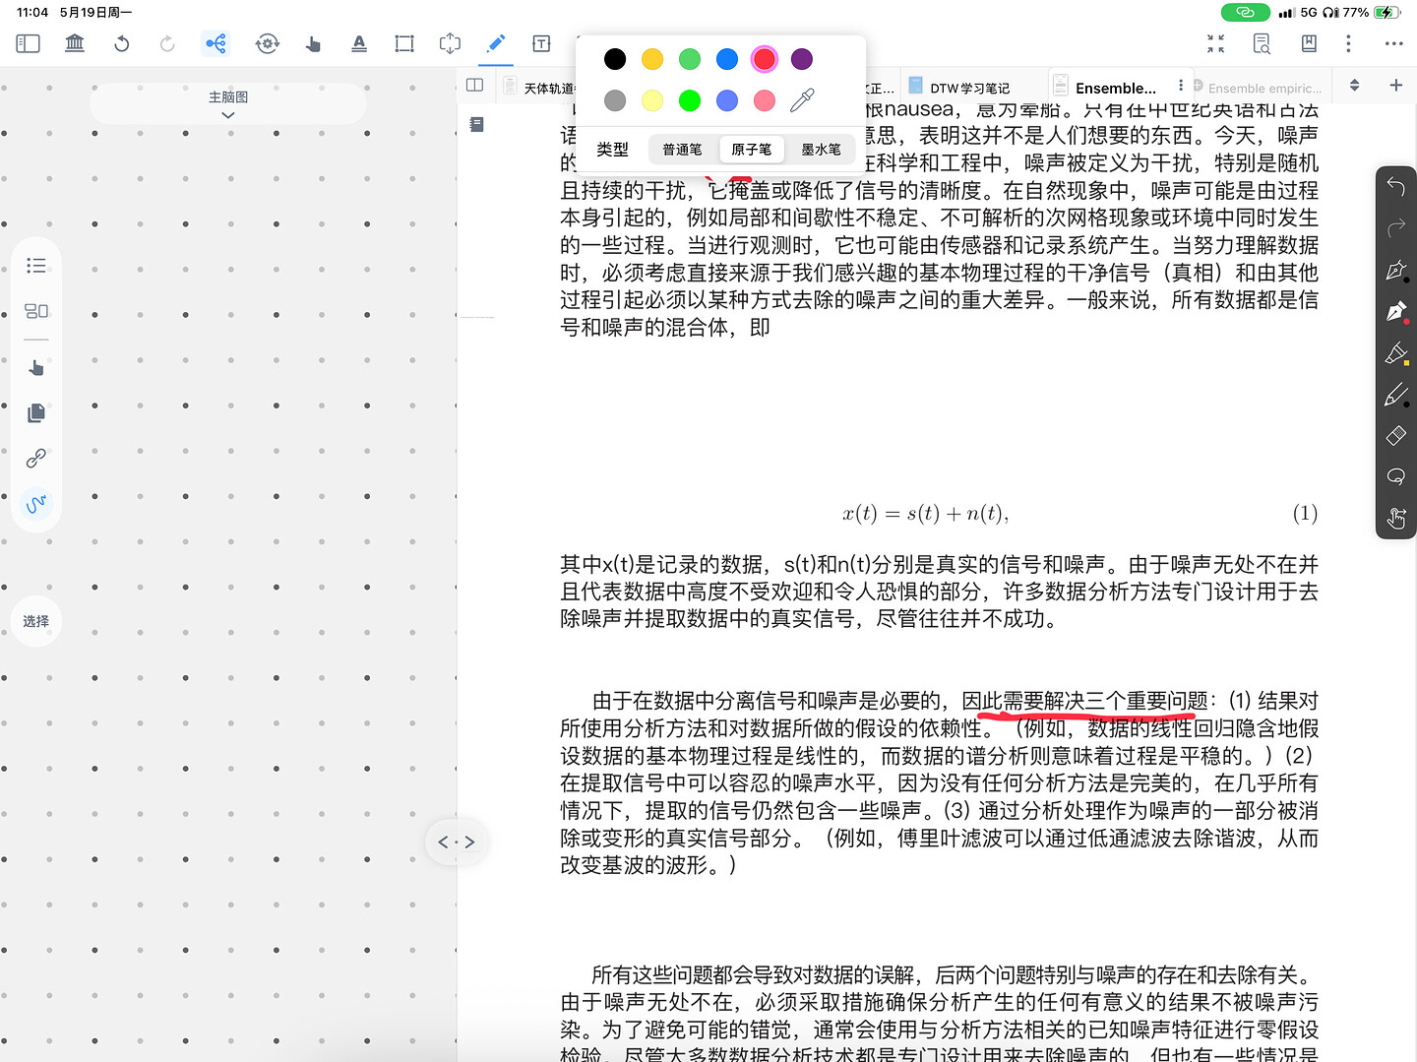Pick the medium green swatch in top row
1417x1062 pixels.
click(690, 59)
